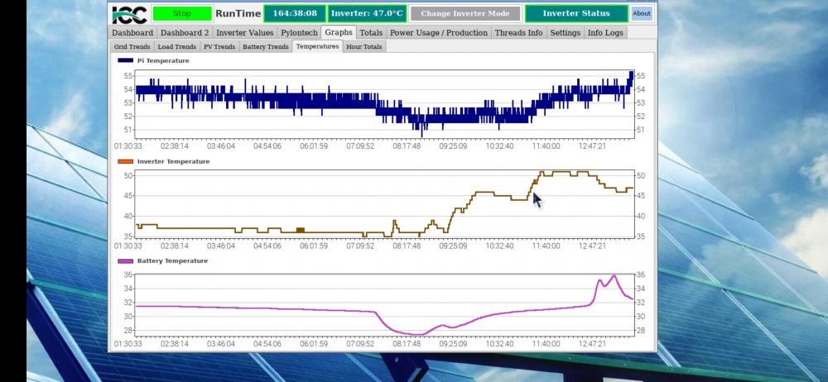The image size is (828, 382).
Task: Open the Totals tab
Action: (371, 33)
